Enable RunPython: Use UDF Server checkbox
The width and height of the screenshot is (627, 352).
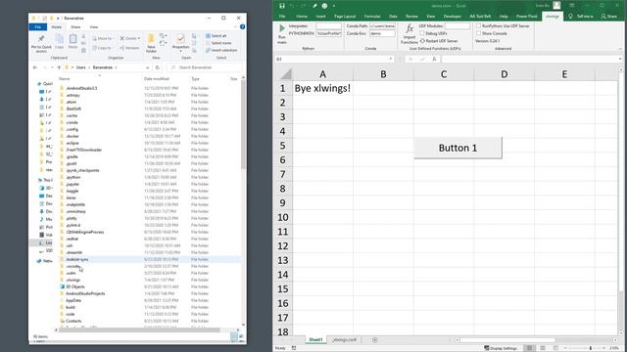[478, 25]
